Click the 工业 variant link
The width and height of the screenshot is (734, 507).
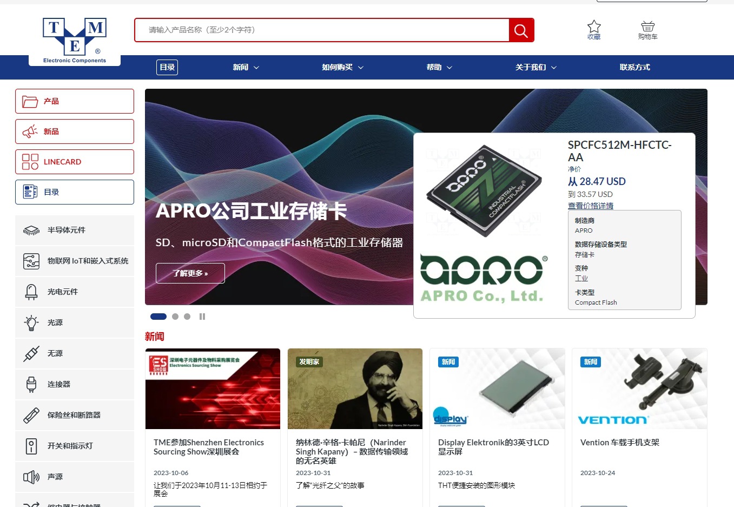pos(581,278)
